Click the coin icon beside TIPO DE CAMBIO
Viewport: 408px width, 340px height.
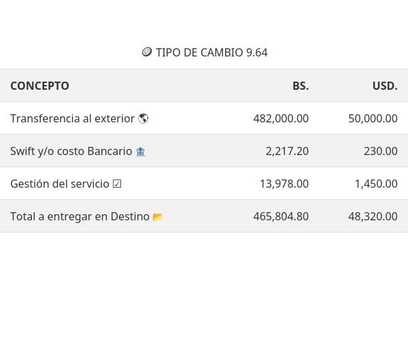[147, 52]
